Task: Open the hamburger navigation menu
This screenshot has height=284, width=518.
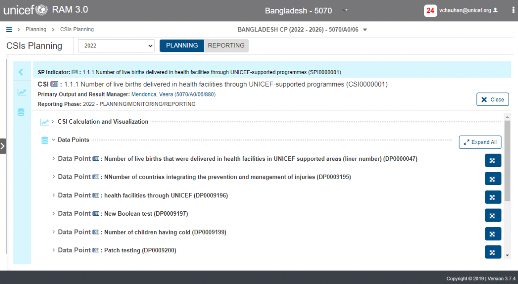Action: tap(9, 29)
